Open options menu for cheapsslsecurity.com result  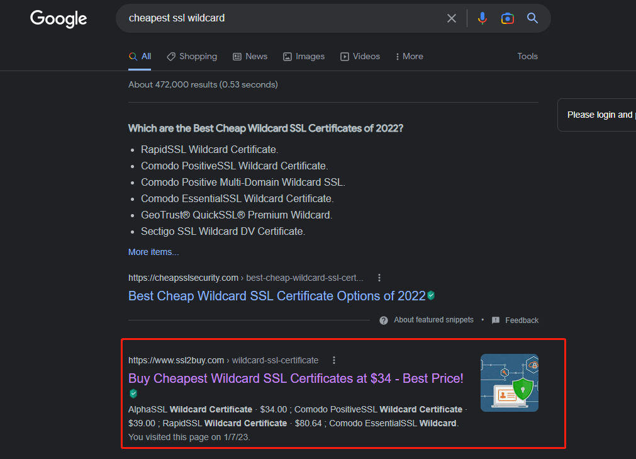(x=379, y=278)
